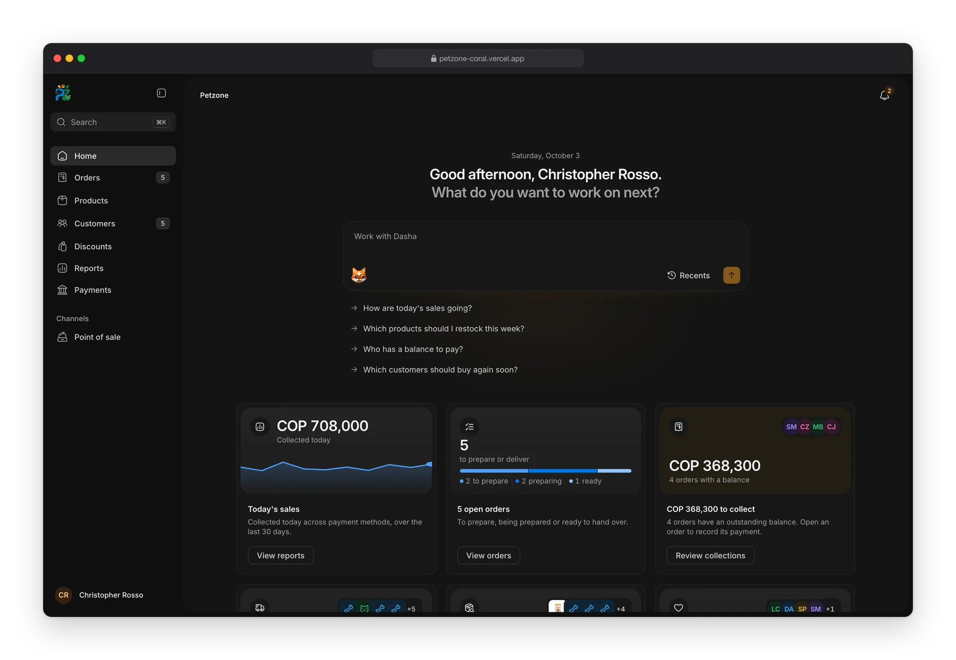The image size is (956, 660).
Task: Click the orders progress bar
Action: (545, 471)
